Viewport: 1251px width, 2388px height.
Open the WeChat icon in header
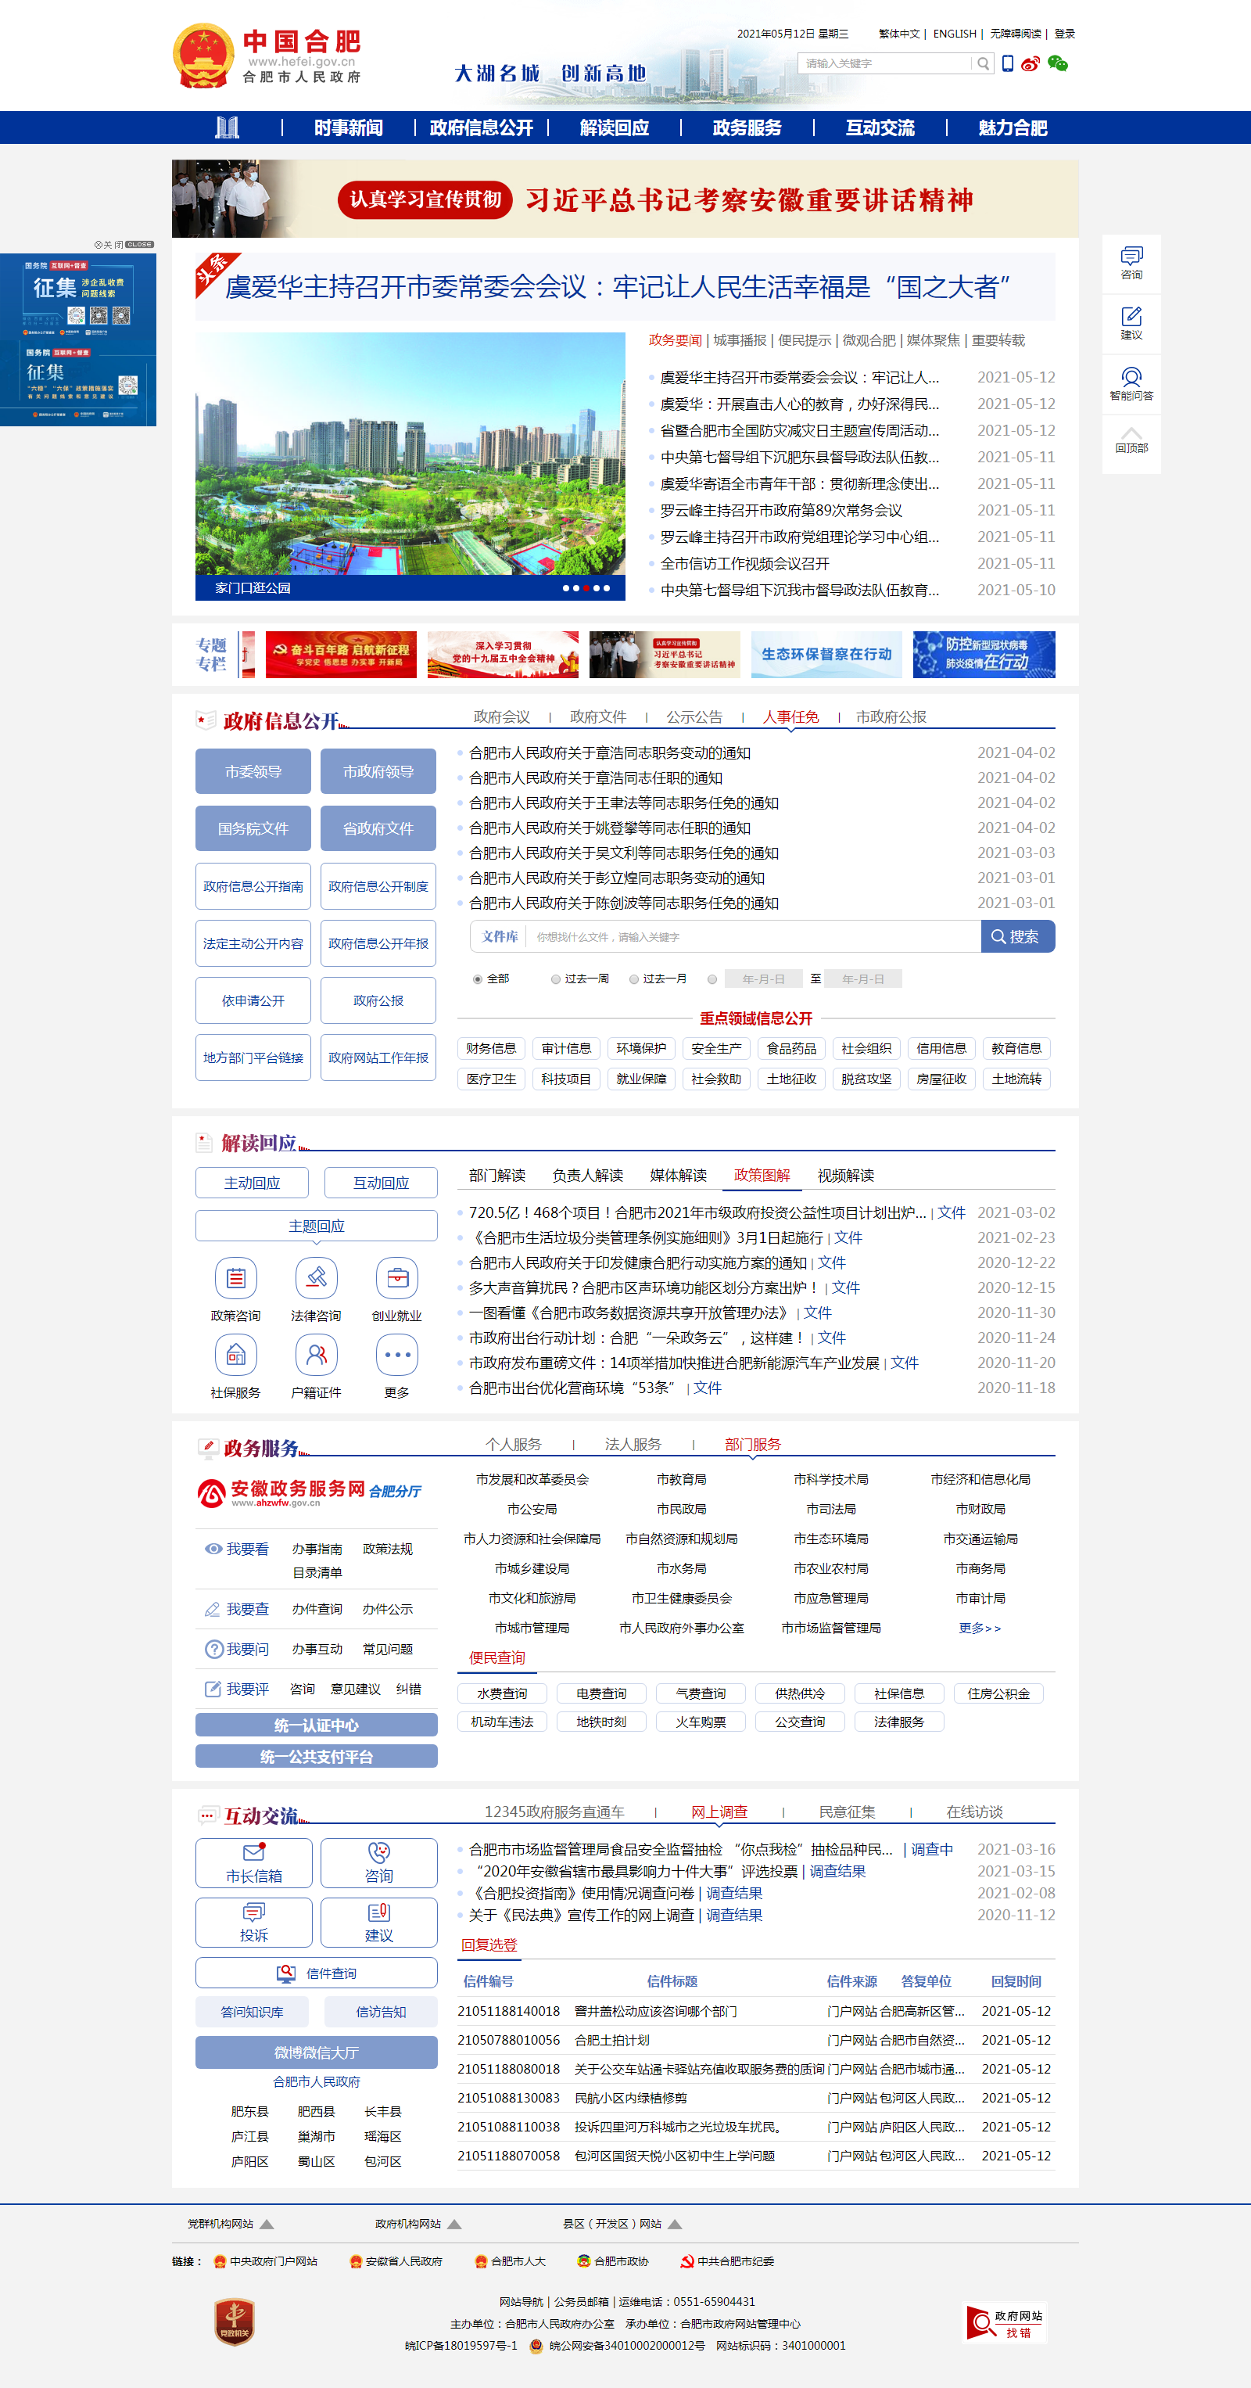tap(1057, 64)
